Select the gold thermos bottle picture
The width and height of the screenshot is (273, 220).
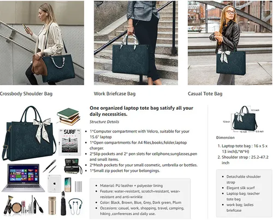[52, 206]
